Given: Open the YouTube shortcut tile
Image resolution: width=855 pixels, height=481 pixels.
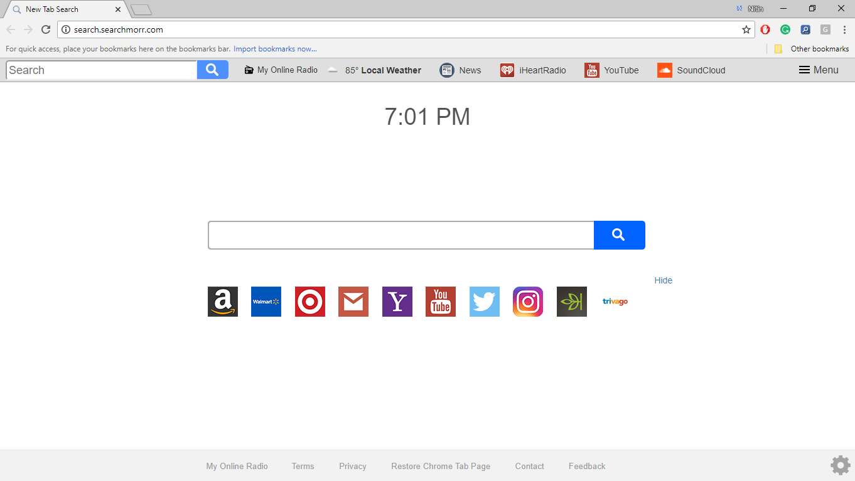Looking at the screenshot, I should pos(441,302).
